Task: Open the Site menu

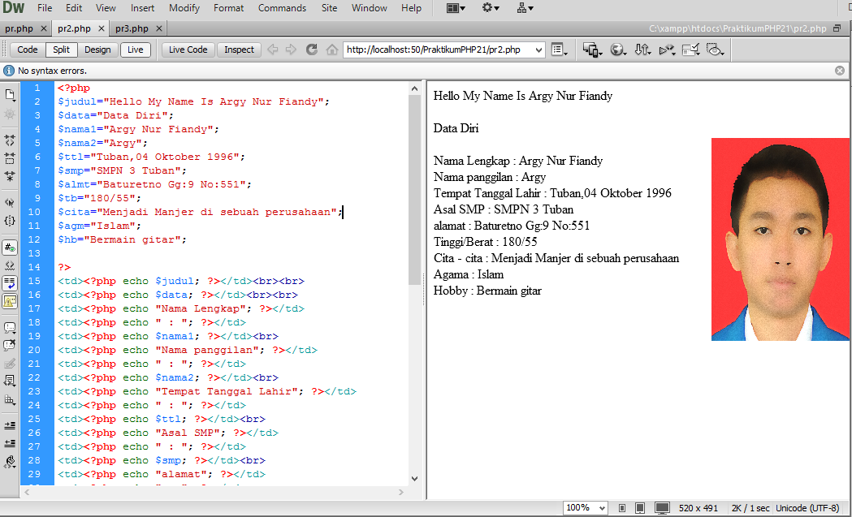Action: click(329, 8)
